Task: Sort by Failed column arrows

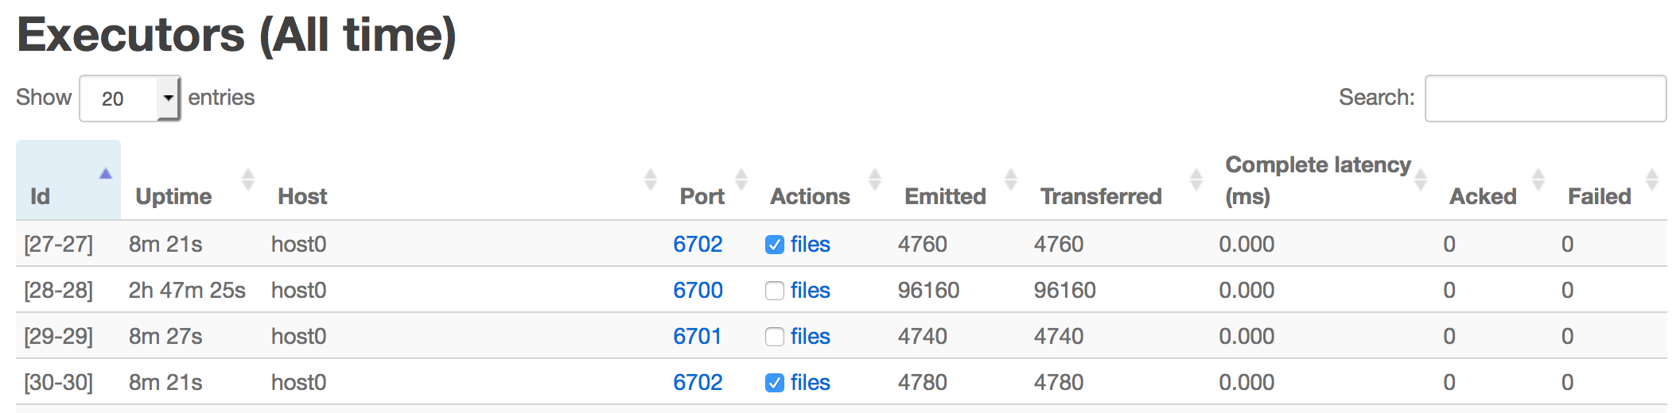Action: [1651, 179]
